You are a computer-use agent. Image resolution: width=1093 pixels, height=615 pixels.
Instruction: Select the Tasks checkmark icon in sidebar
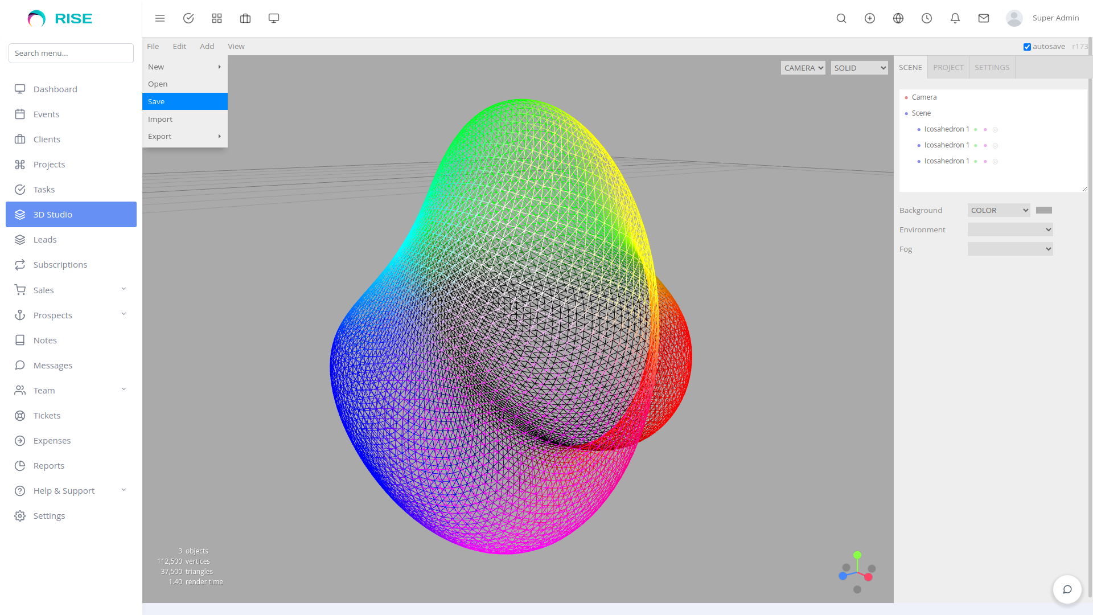coord(20,189)
